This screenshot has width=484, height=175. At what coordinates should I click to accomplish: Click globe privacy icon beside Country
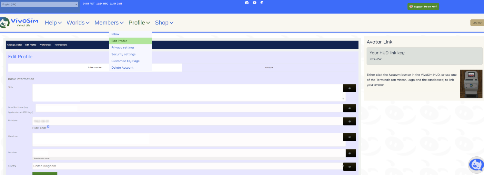click(x=349, y=167)
